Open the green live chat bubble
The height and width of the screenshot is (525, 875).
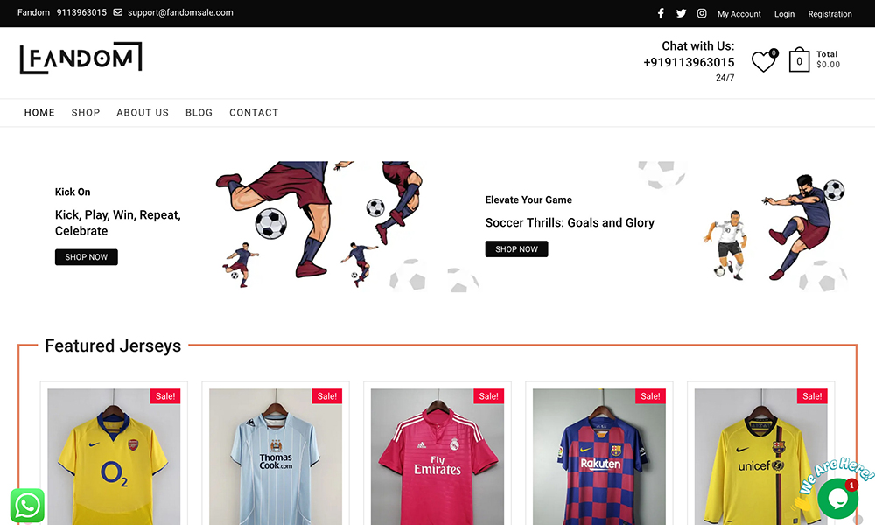pyautogui.click(x=837, y=498)
